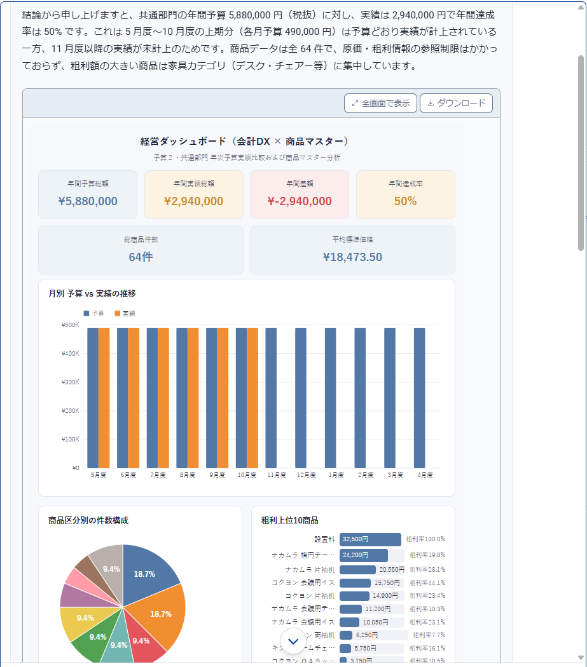Viewport: 587px width, 667px height.
Task: Click the ナカムラ 片袖机 product label
Action: 310,570
